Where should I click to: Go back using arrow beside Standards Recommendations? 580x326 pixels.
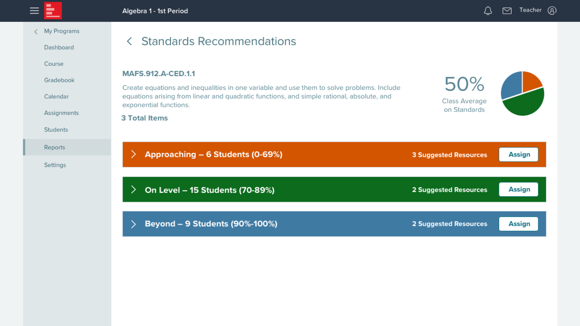point(129,41)
